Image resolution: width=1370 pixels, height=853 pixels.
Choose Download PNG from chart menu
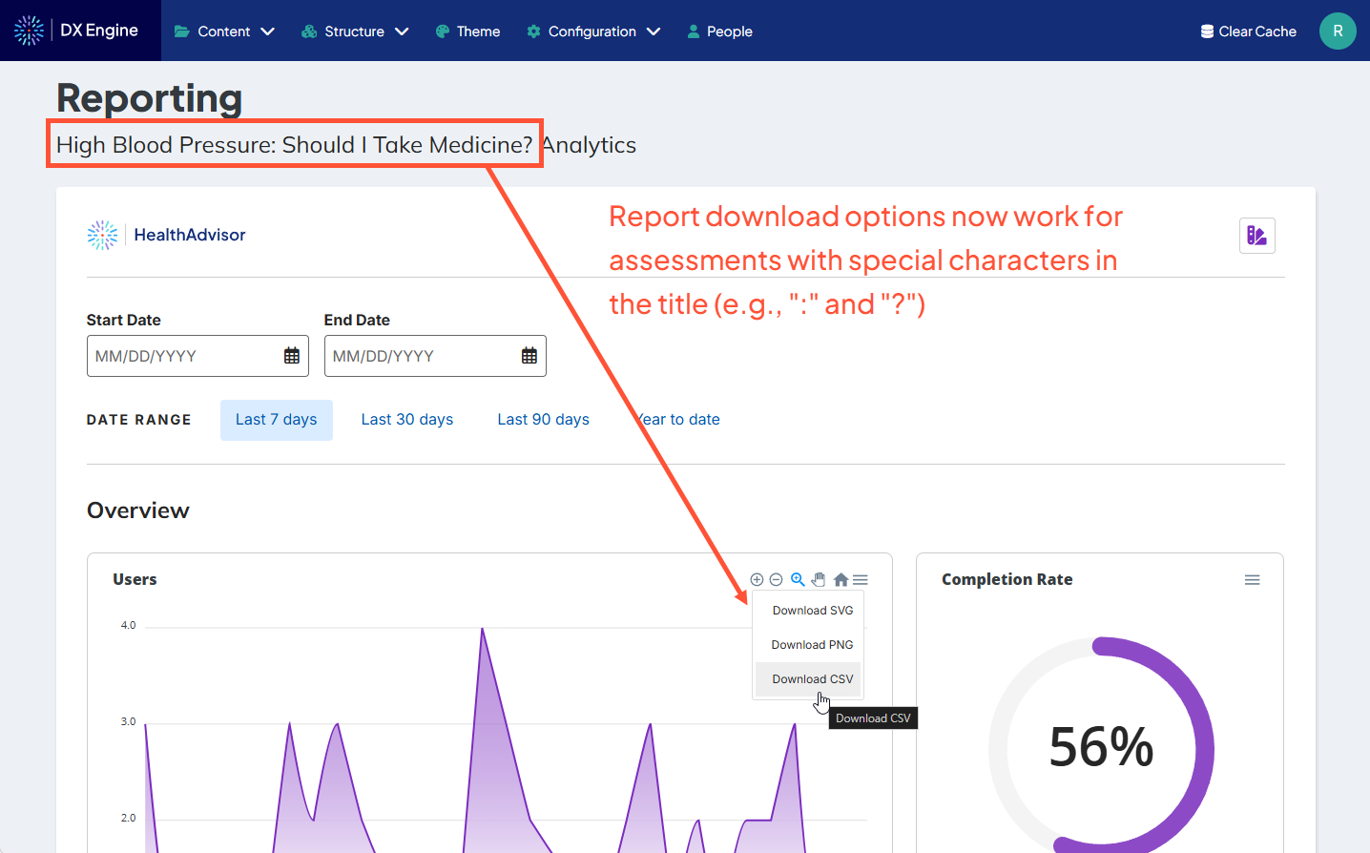tap(809, 645)
